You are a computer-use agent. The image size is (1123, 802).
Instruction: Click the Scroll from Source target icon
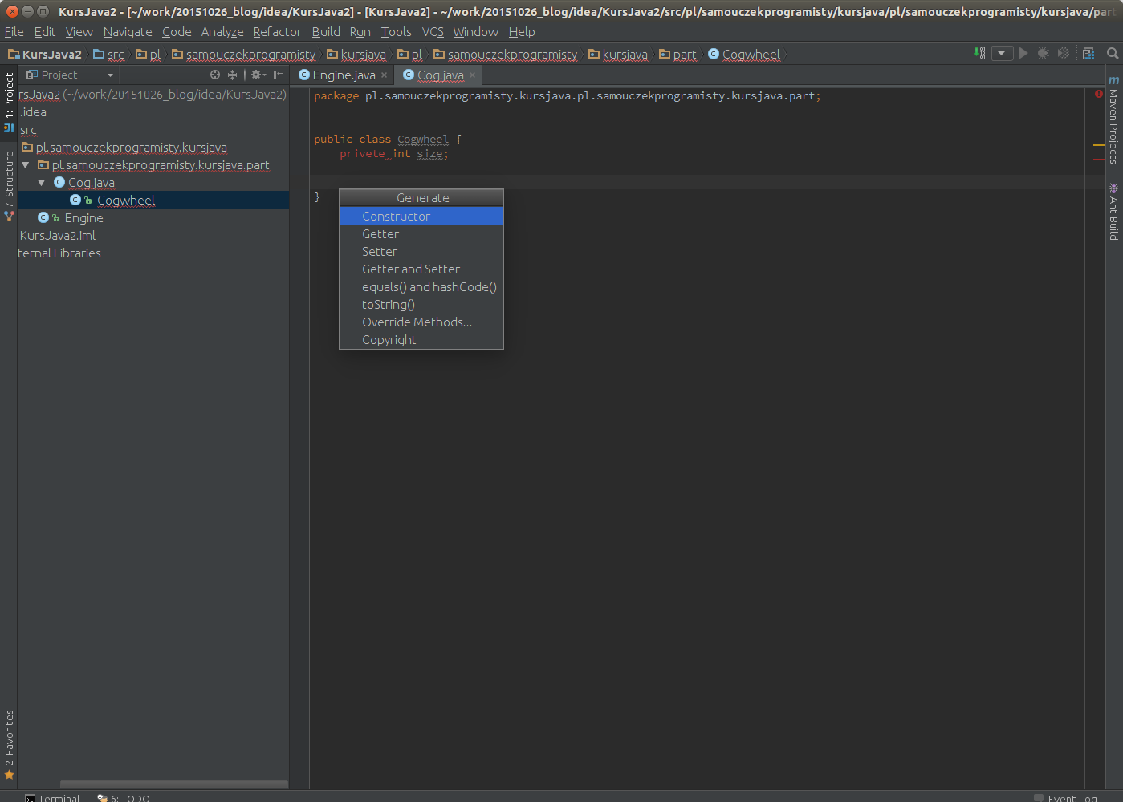[x=215, y=75]
